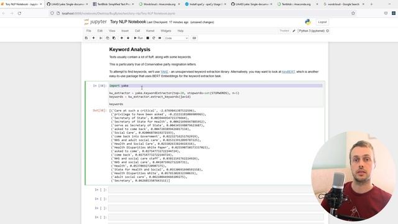Switch to the Install spaCy browser tab
The image size is (398, 224).
[x=206, y=4]
